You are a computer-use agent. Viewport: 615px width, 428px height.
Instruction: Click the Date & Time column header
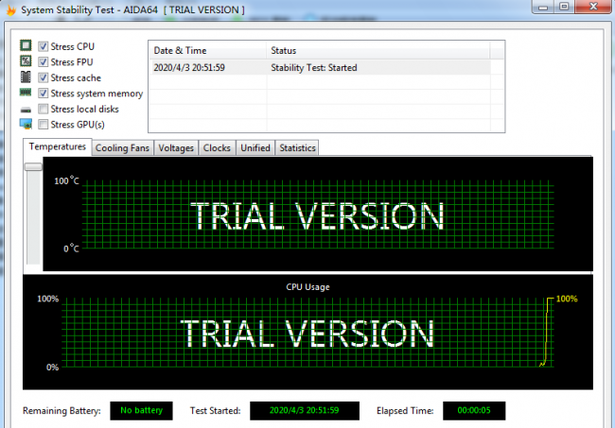(x=207, y=50)
